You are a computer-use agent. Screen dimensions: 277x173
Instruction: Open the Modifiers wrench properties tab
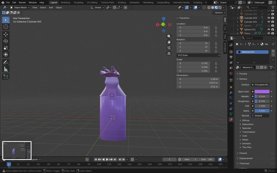point(231,92)
